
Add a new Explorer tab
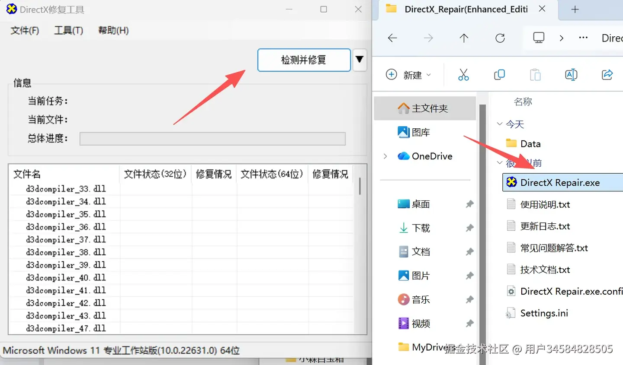tap(575, 9)
